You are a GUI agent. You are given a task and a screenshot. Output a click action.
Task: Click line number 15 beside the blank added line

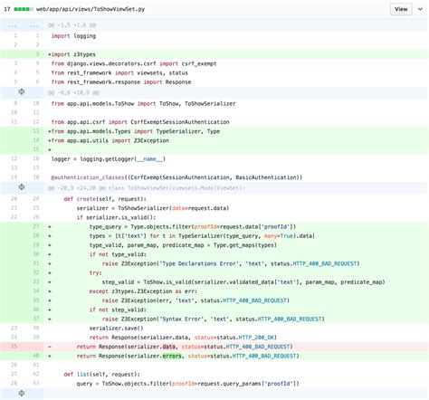[x=36, y=149]
